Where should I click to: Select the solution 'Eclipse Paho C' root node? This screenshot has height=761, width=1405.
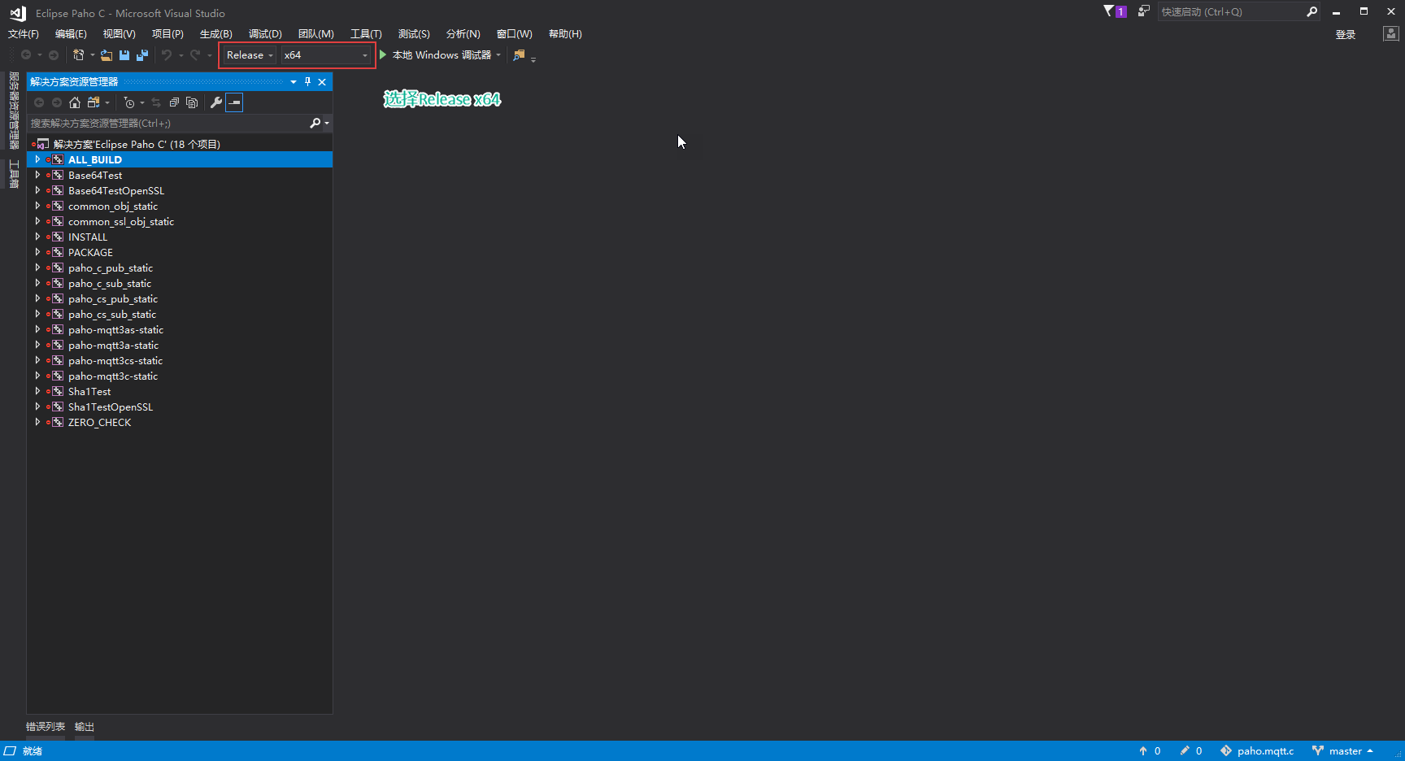(137, 144)
